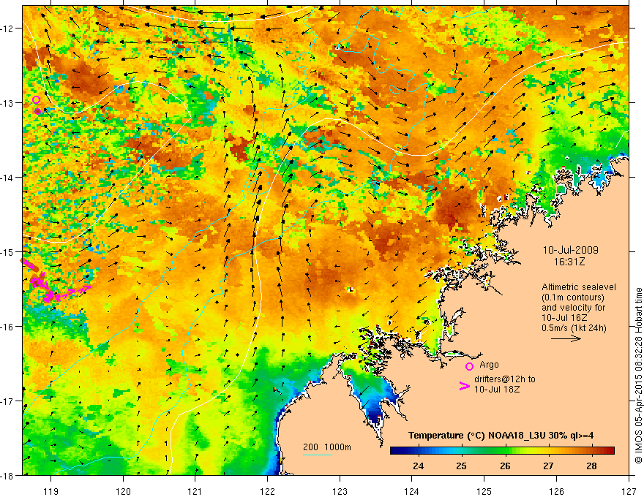644x497 pixels.
Task: Click the longitude axis label '120'
Action: (x=123, y=491)
